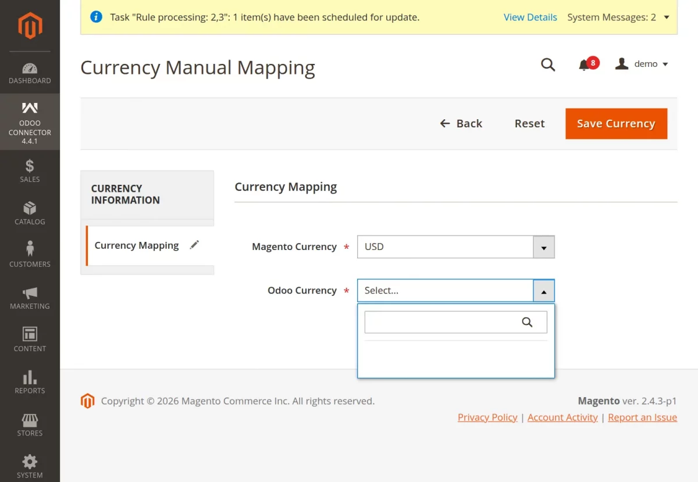Click the search icon inside dropdown filter

point(527,322)
